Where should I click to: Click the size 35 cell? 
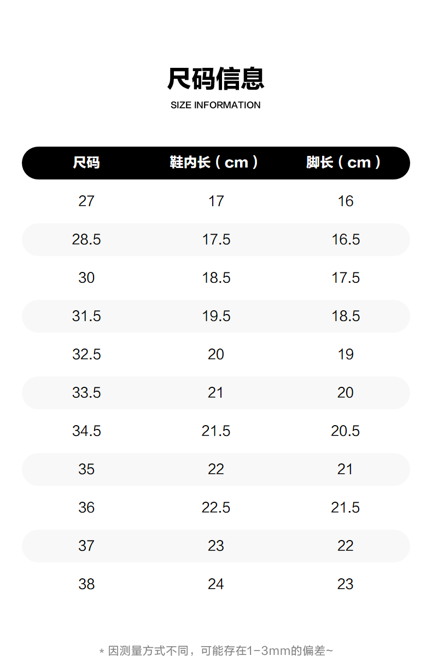click(x=86, y=469)
